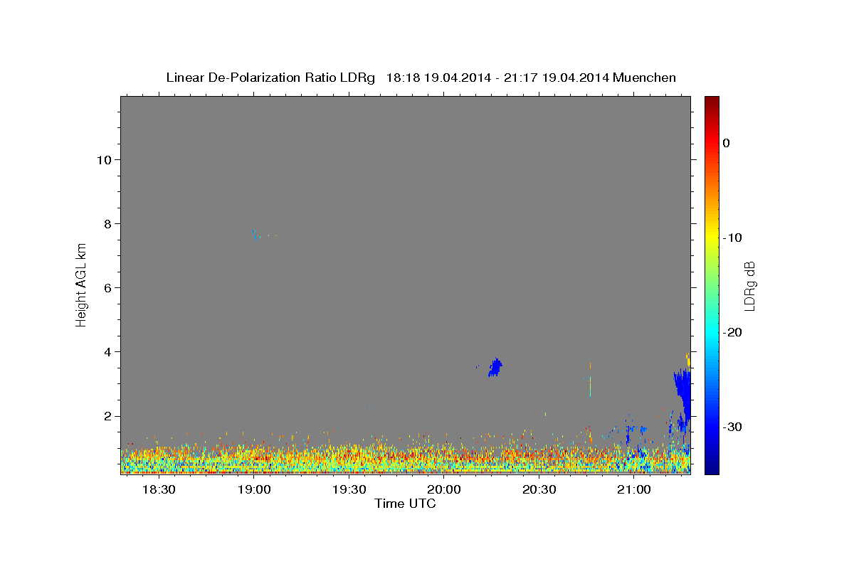Click the colorbar value -20
This screenshot has height=569, width=854.
[732, 332]
